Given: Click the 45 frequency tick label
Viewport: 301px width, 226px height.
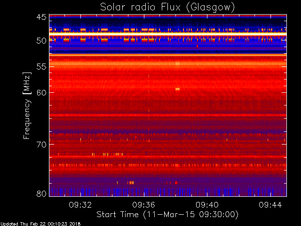Looking at the screenshot, I should 41,17.
